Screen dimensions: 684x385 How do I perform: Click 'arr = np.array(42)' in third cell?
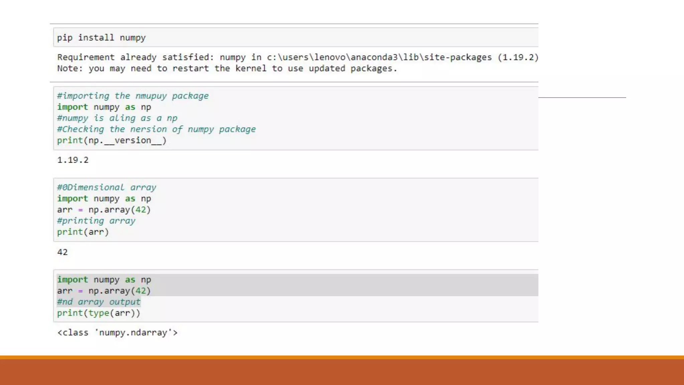coord(104,210)
